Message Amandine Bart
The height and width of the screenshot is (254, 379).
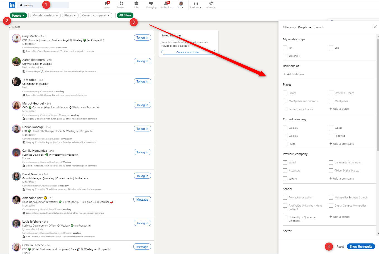(142, 200)
